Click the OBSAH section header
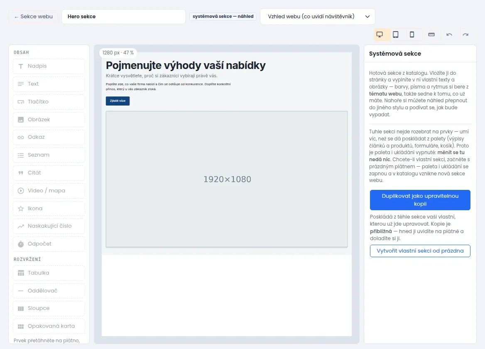 click(x=21, y=53)
